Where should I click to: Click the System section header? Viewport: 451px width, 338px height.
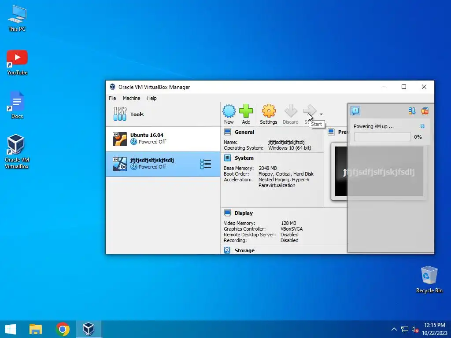pyautogui.click(x=244, y=158)
